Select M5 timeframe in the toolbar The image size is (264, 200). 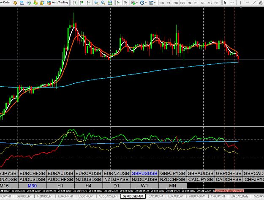(x=169, y=3)
